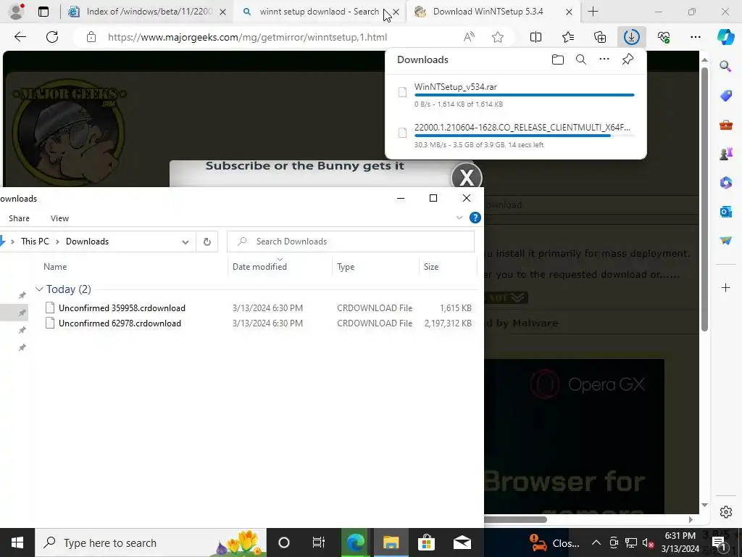Open more options in Downloads panel
This screenshot has width=742, height=557.
pyautogui.click(x=604, y=59)
